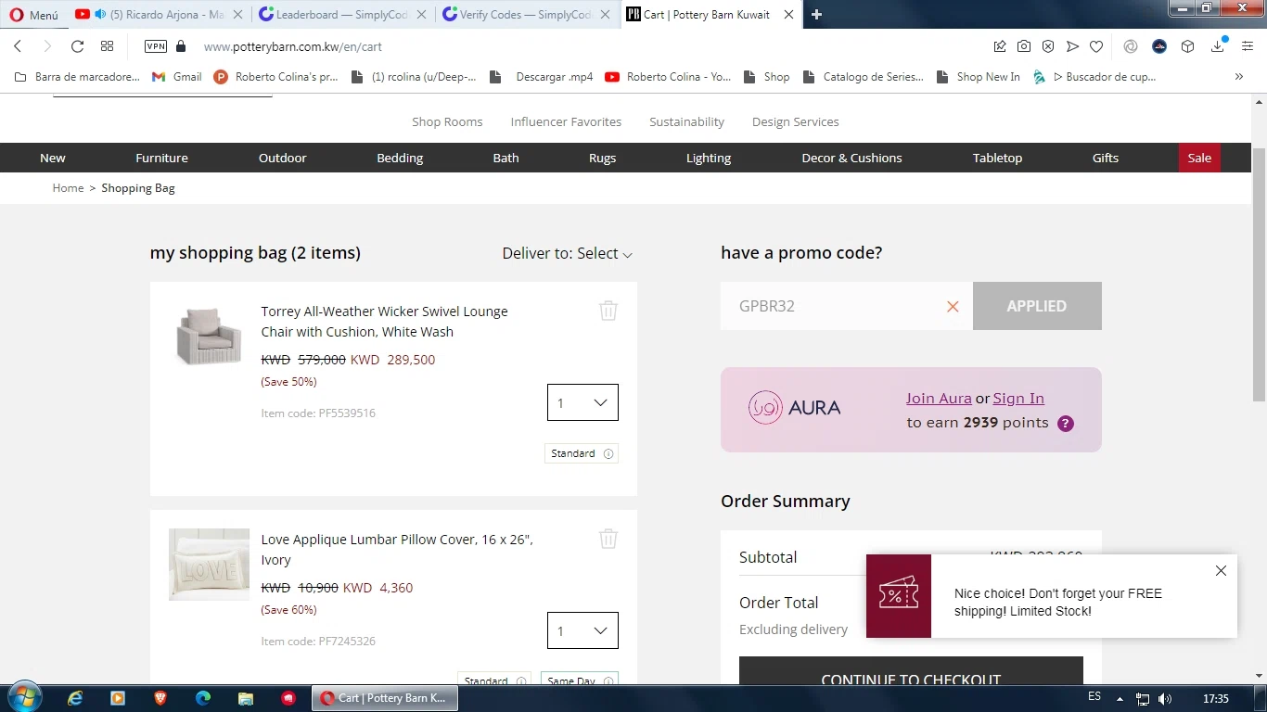
Task: Open the Opera speed dial grid
Action: 108,46
